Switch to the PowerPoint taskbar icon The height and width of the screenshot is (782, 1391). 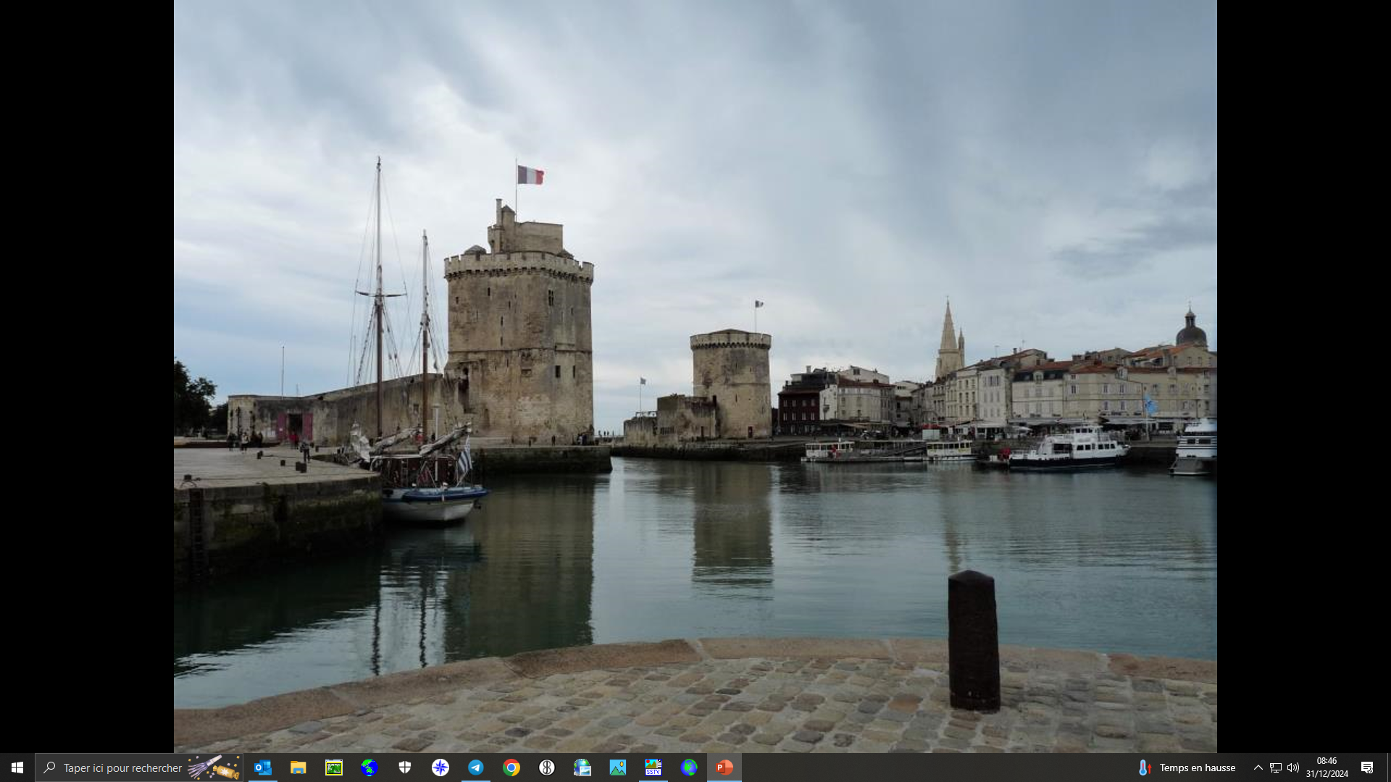click(724, 768)
